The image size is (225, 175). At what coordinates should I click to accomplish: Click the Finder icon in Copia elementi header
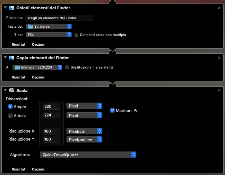tap(12, 58)
